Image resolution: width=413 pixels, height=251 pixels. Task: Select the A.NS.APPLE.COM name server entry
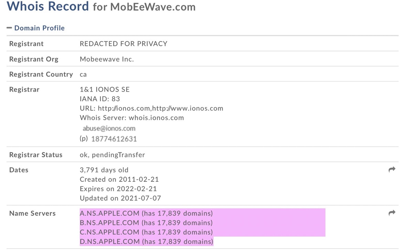click(146, 213)
